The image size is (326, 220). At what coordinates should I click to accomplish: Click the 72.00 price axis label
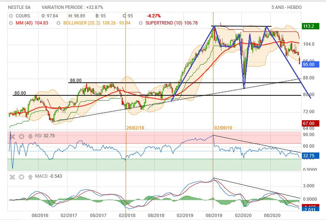pyautogui.click(x=309, y=112)
